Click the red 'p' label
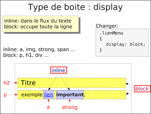Viewport: 151px width, 114px height. point(5,95)
